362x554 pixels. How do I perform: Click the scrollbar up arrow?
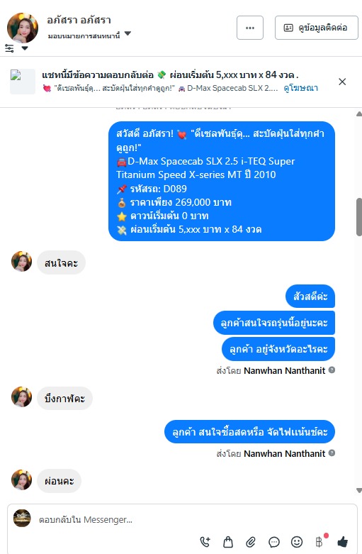pyautogui.click(x=359, y=113)
